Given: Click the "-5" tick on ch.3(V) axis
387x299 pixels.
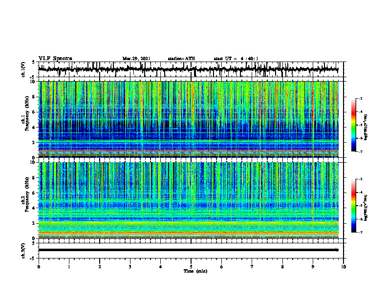Looking at the screenshot, I should click(33, 258).
